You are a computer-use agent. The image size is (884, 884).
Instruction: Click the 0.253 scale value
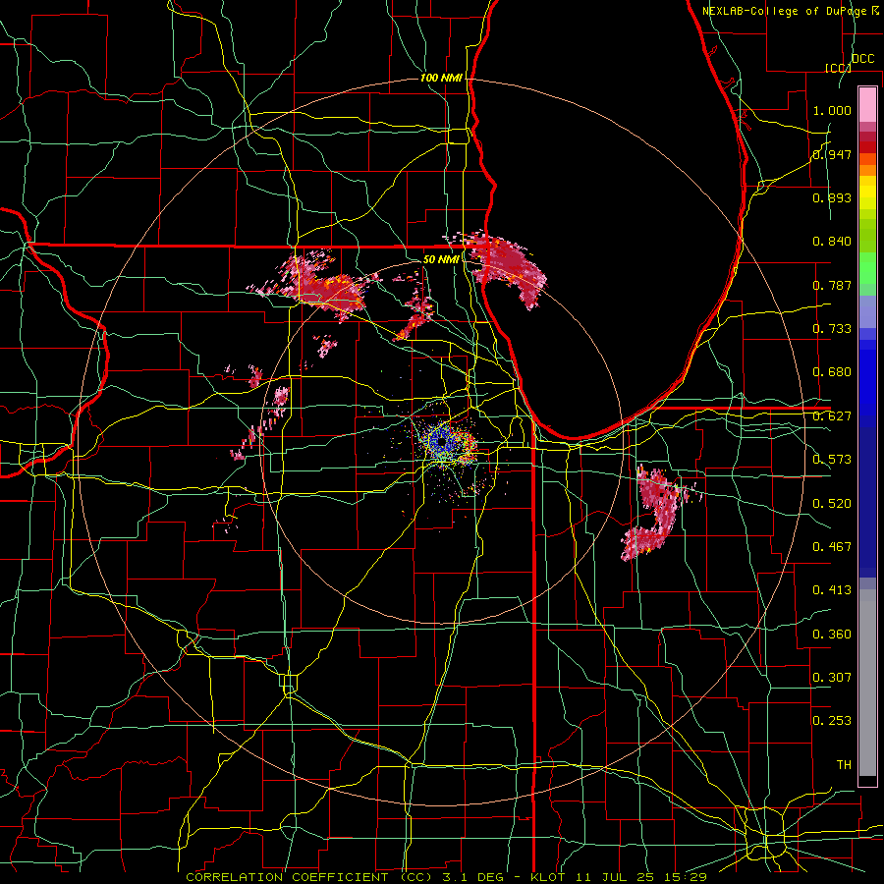[x=832, y=721]
